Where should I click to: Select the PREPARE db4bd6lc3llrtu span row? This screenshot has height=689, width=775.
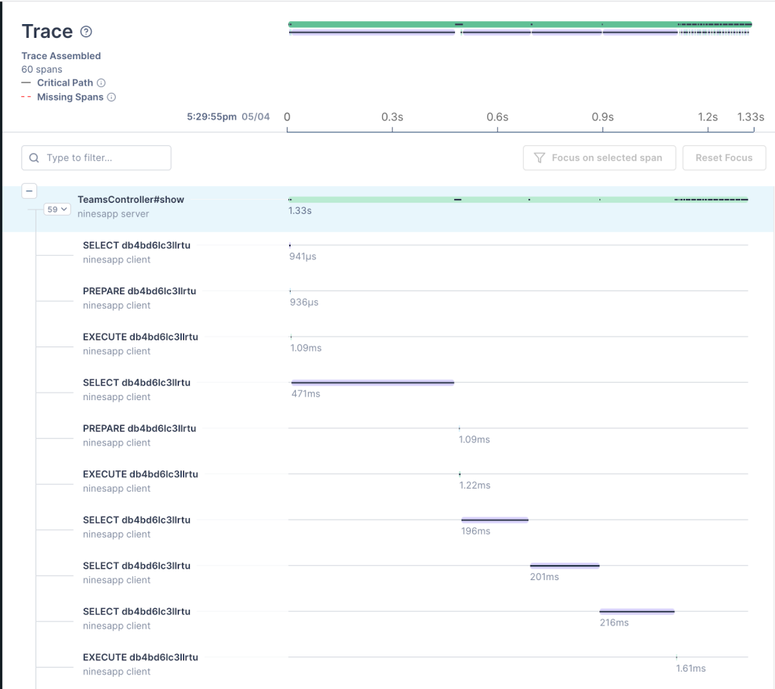tap(139, 290)
